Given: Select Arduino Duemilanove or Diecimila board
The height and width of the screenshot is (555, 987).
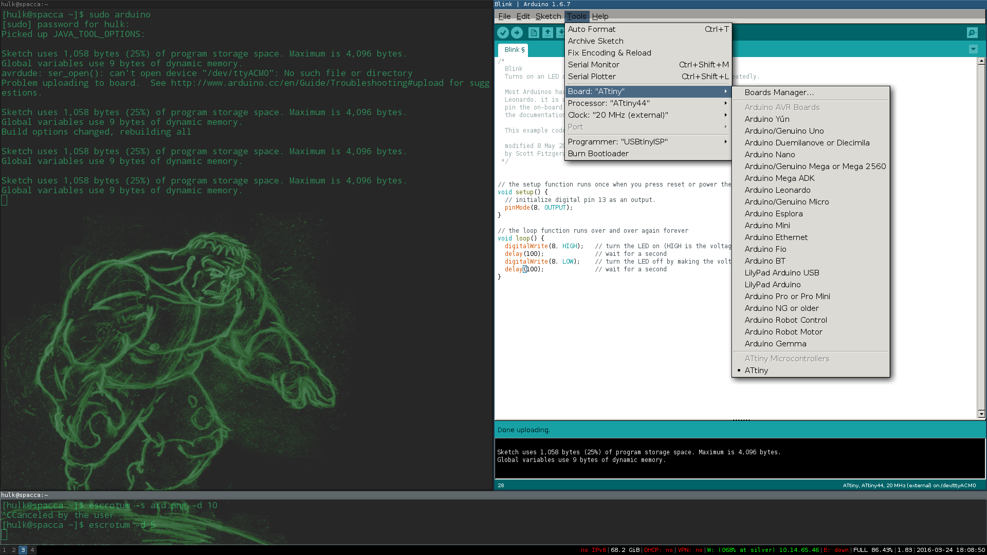Looking at the screenshot, I should click(811, 143).
